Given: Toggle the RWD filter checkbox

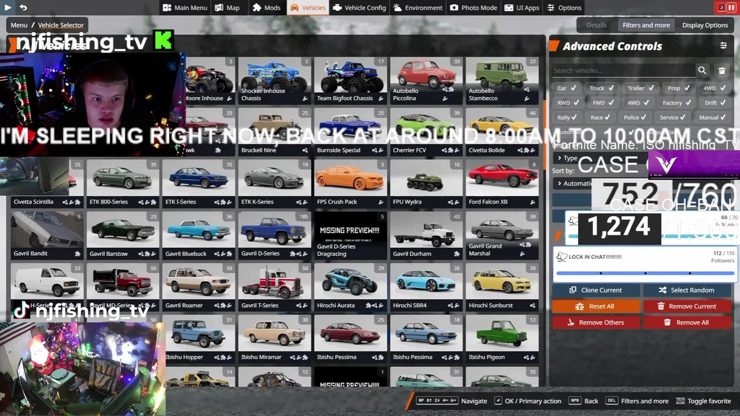Looking at the screenshot, I should point(568,102).
